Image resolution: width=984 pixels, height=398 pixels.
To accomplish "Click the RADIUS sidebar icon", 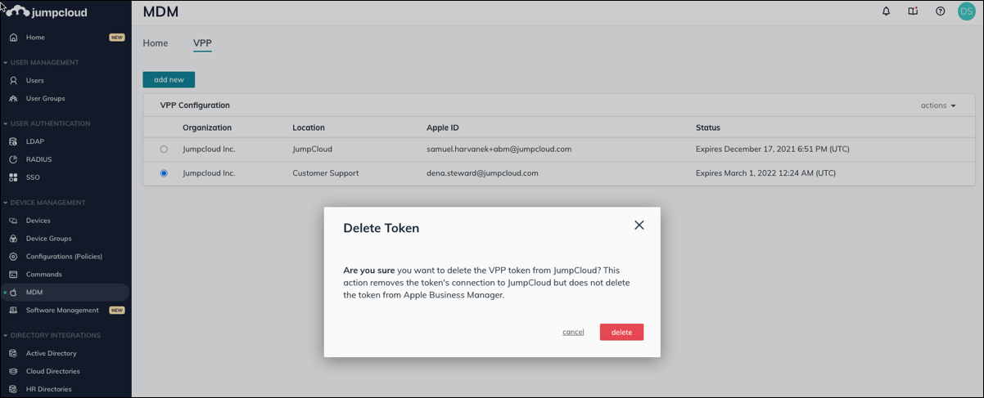I will [x=13, y=159].
